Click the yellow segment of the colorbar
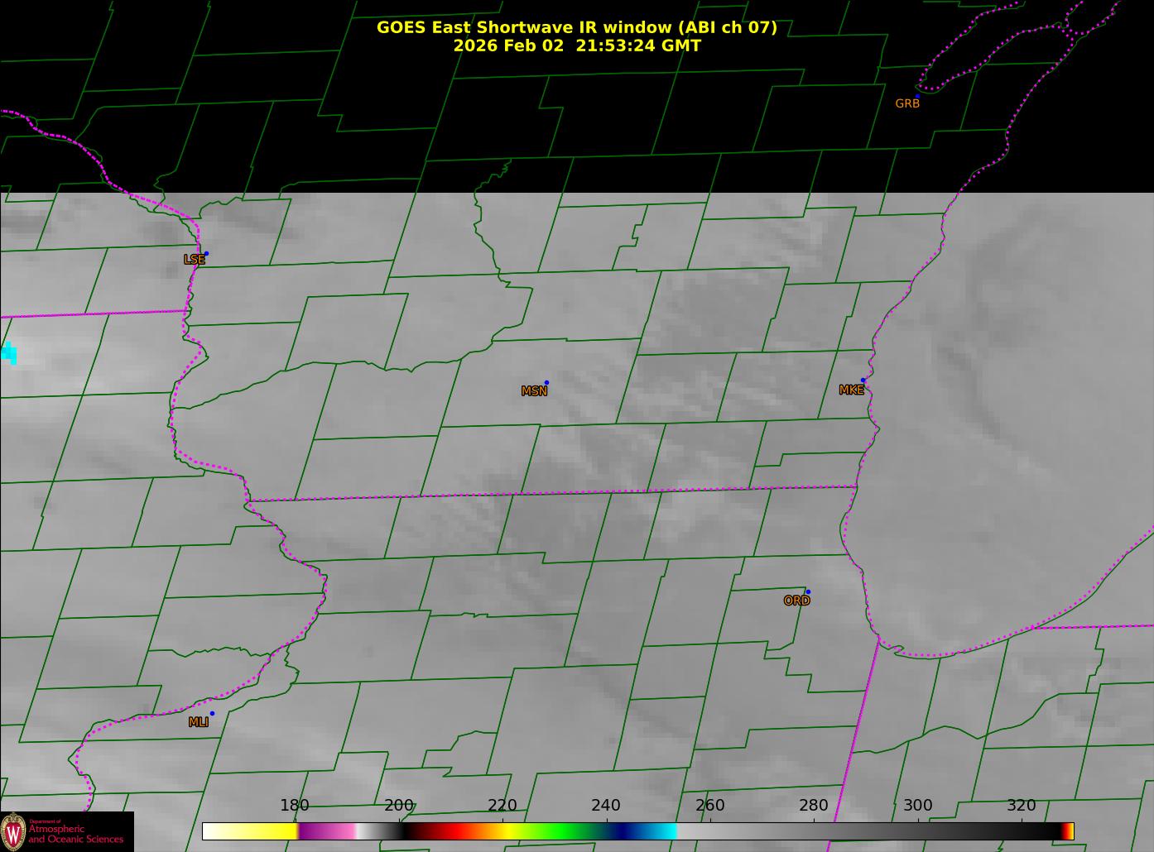Viewport: 1154px width, 852px height. pos(265,830)
